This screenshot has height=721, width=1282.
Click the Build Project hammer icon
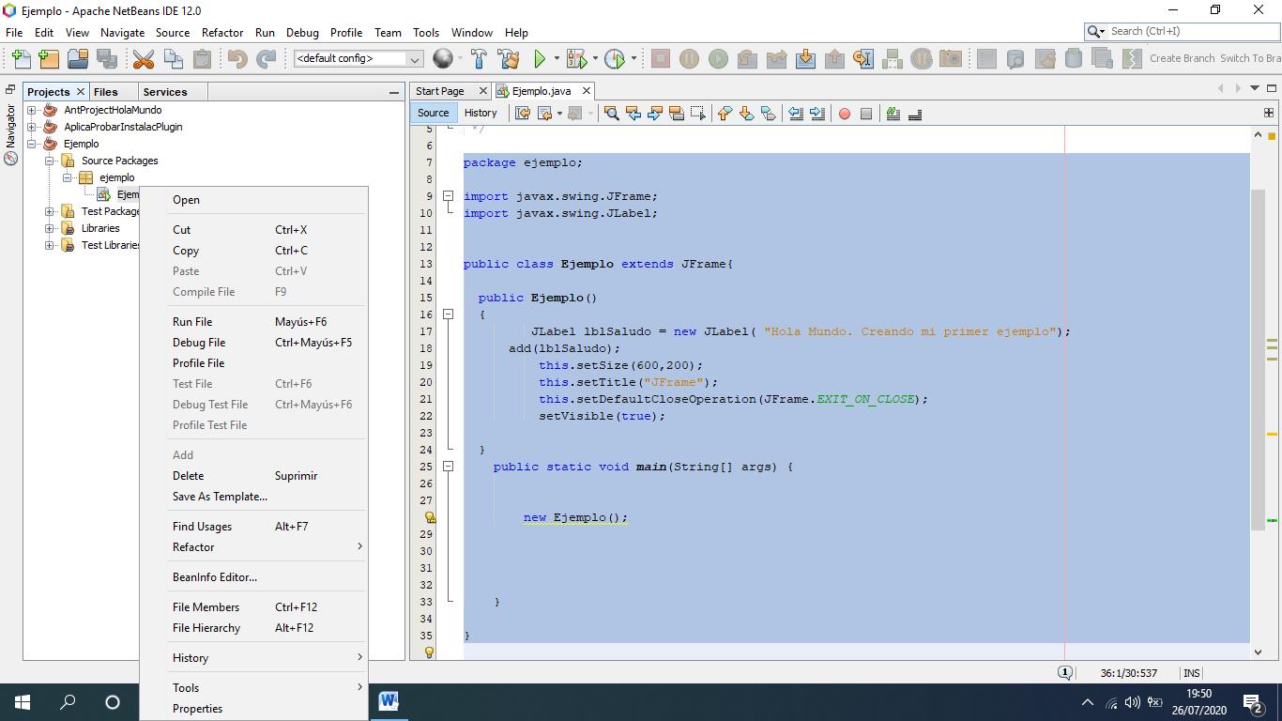479,59
